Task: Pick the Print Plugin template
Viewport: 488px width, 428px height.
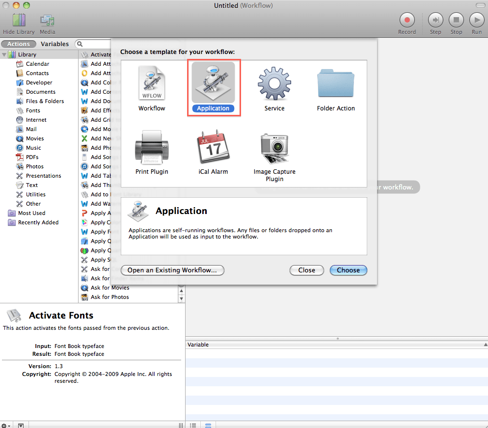Action: point(151,147)
